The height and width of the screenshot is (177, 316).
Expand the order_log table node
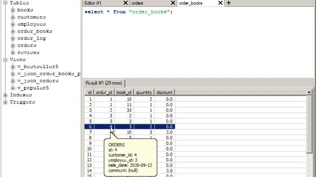click(x=13, y=38)
